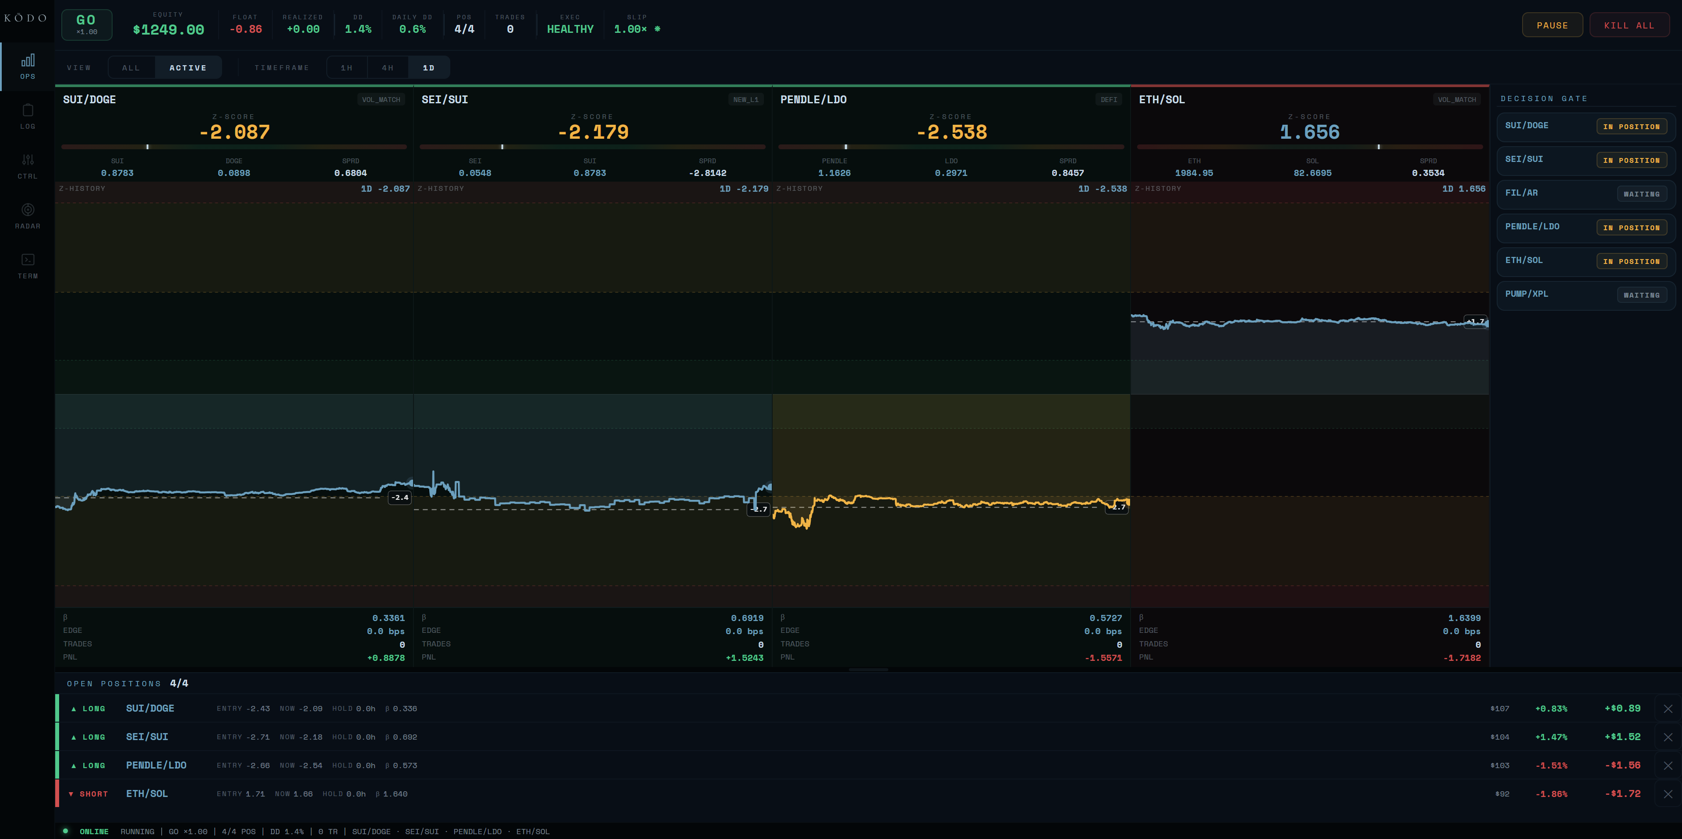Set timeframe to 4H
This screenshot has width=1682, height=839.
coord(388,68)
